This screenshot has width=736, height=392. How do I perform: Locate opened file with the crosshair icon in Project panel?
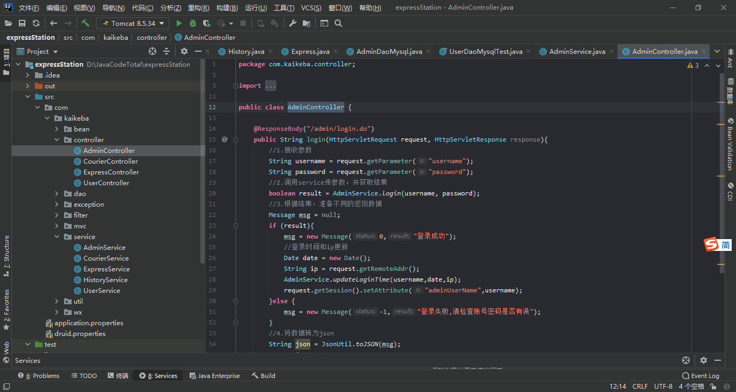tap(152, 51)
